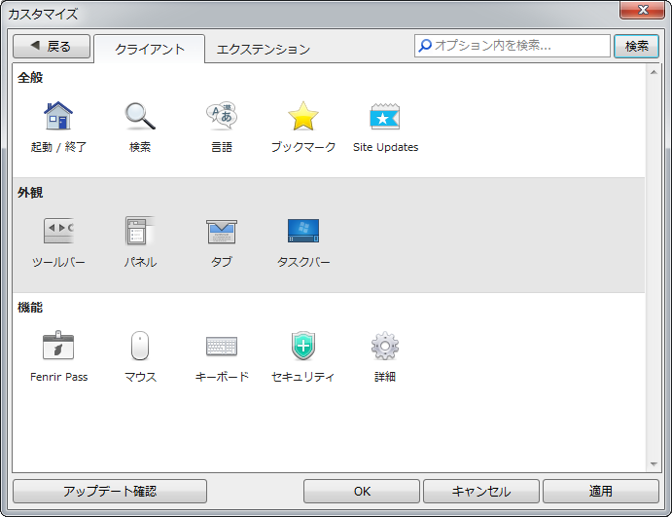Open the 言語 language settings icon
Image resolution: width=672 pixels, height=517 pixels.
(222, 116)
